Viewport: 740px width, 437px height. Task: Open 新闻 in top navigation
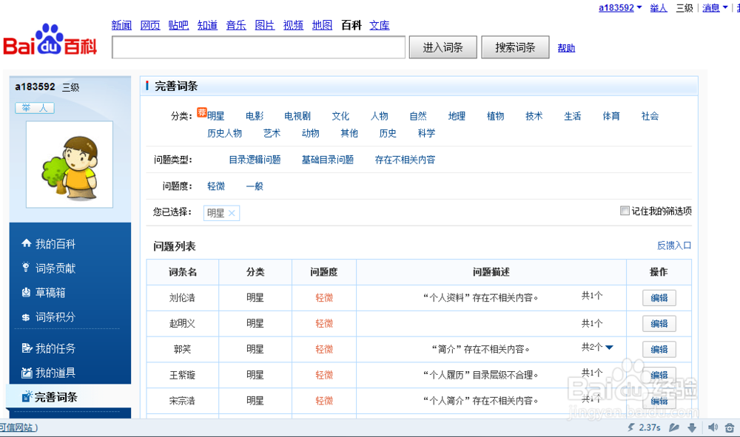(121, 25)
